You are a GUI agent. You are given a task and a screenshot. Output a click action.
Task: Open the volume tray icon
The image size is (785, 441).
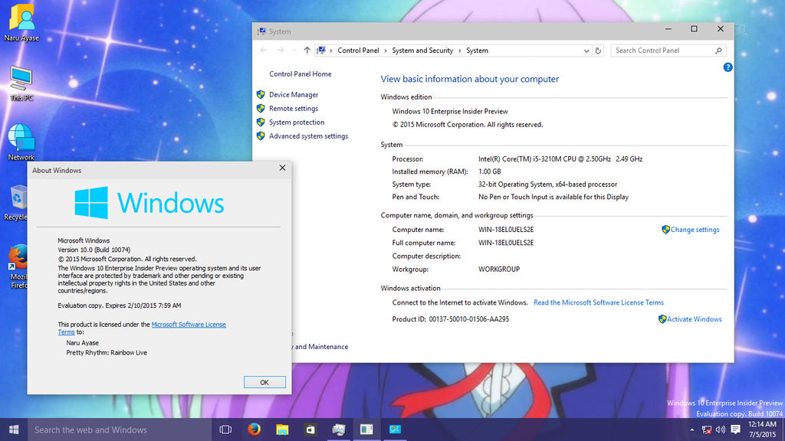click(x=721, y=430)
